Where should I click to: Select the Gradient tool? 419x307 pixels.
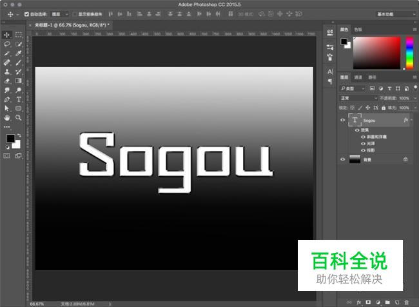point(19,81)
